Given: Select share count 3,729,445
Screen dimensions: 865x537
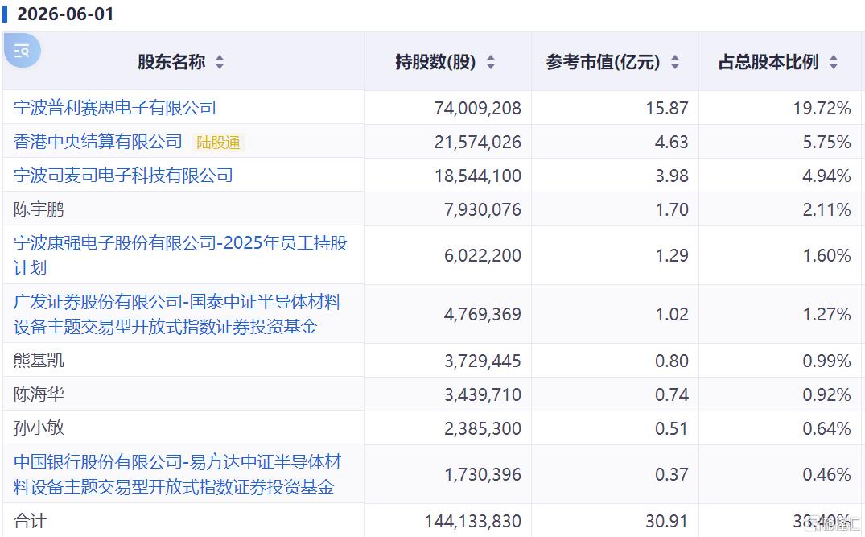Looking at the screenshot, I should pos(483,361).
